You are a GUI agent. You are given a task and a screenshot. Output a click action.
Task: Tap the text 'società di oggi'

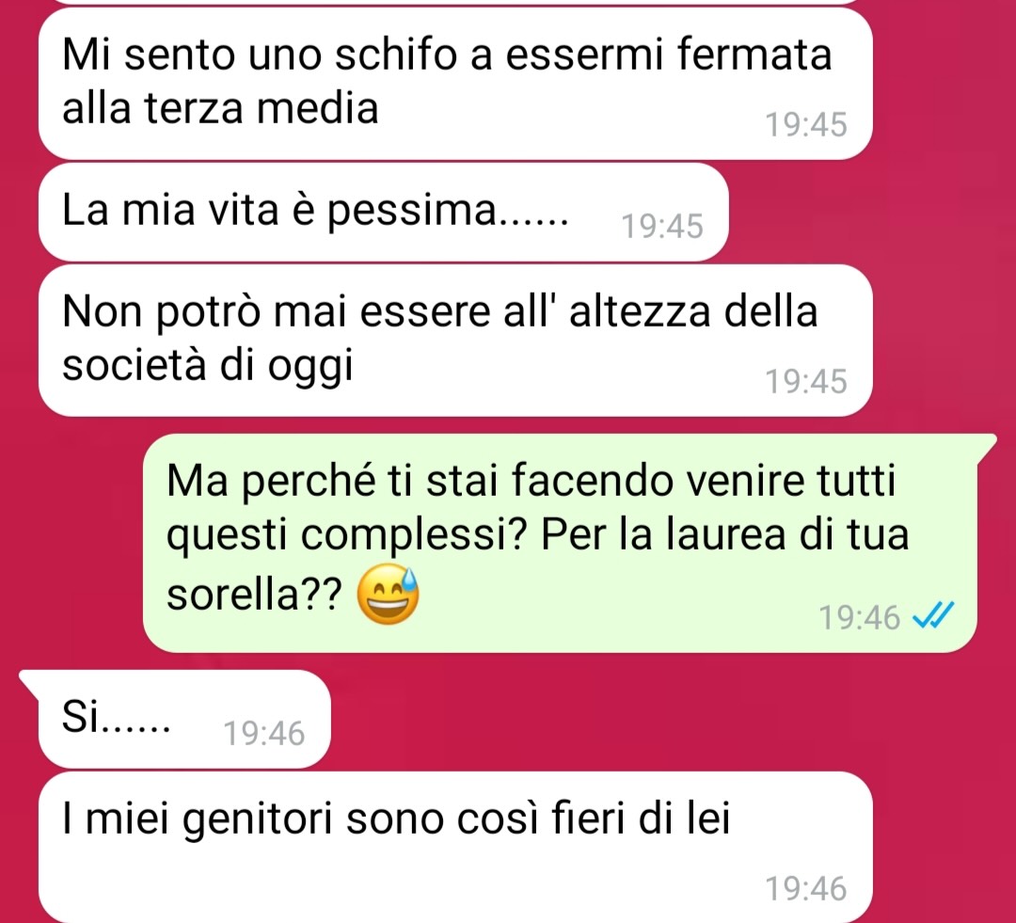[x=208, y=366]
